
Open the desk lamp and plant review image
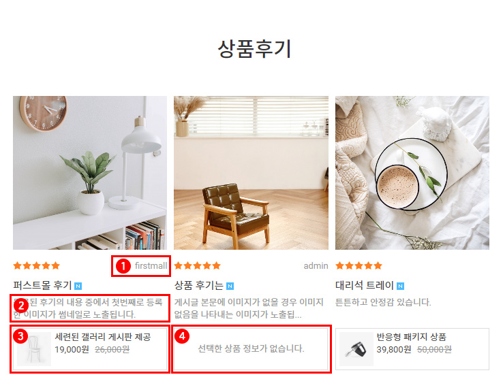(90, 173)
